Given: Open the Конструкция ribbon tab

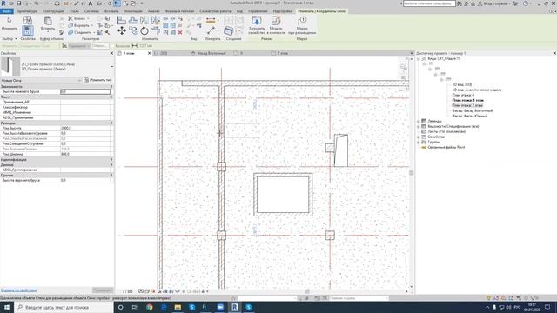Looking at the screenshot, I should [53, 11].
